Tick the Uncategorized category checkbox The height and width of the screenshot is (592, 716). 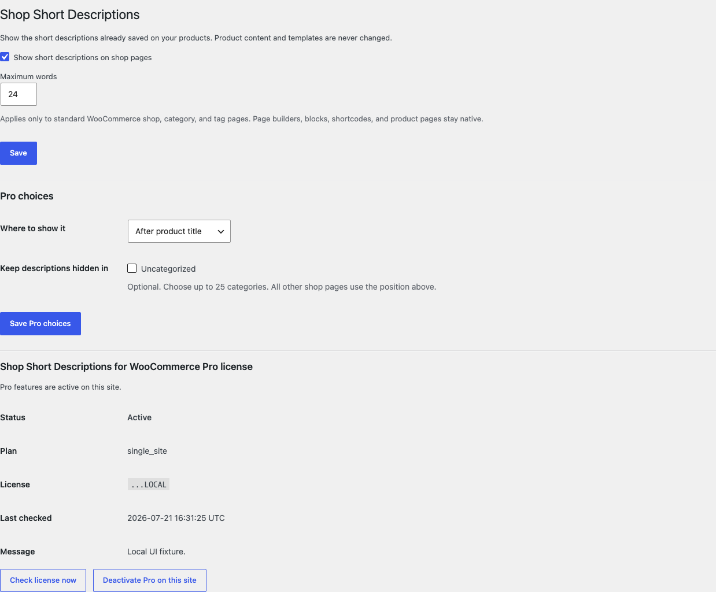pos(132,268)
